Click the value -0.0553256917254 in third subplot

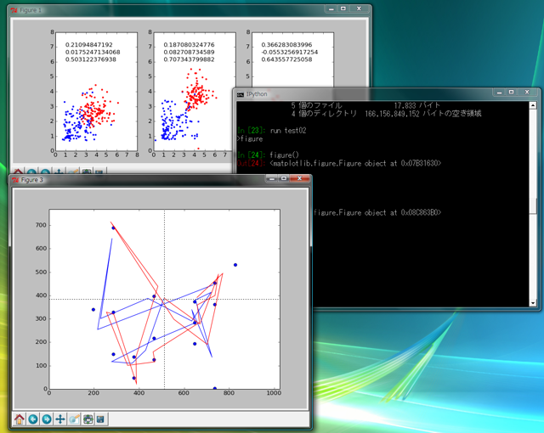point(290,52)
